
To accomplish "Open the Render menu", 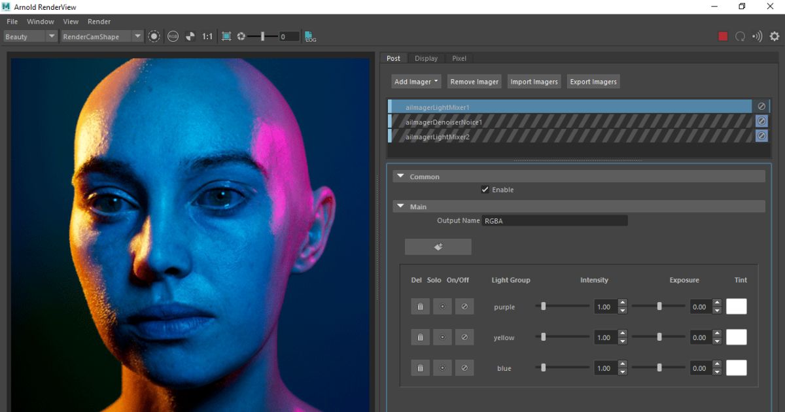I will pyautogui.click(x=99, y=22).
